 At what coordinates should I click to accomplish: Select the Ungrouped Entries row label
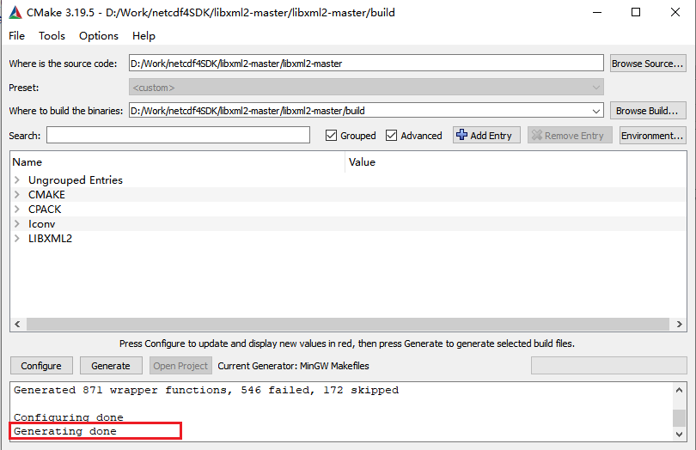[76, 179]
